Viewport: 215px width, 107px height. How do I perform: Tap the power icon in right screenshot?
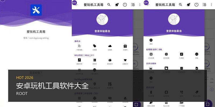click(196, 5)
